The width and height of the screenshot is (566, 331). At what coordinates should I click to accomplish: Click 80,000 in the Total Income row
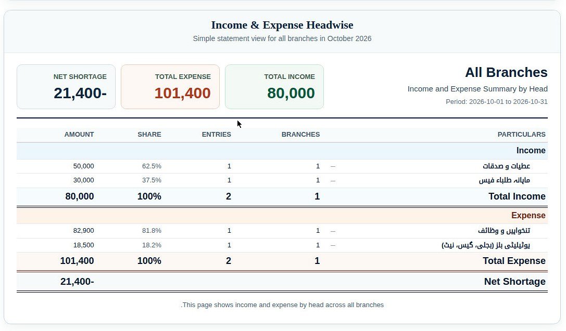80,196
